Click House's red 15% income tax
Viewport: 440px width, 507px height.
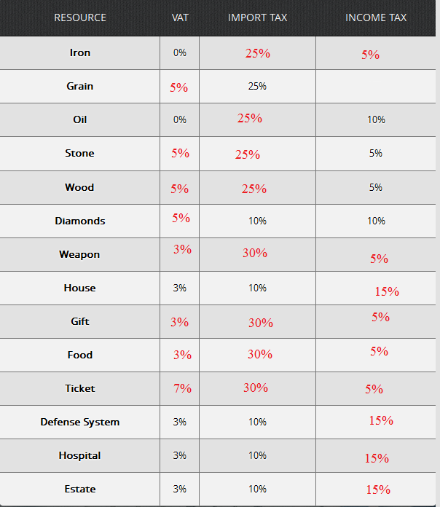point(387,291)
